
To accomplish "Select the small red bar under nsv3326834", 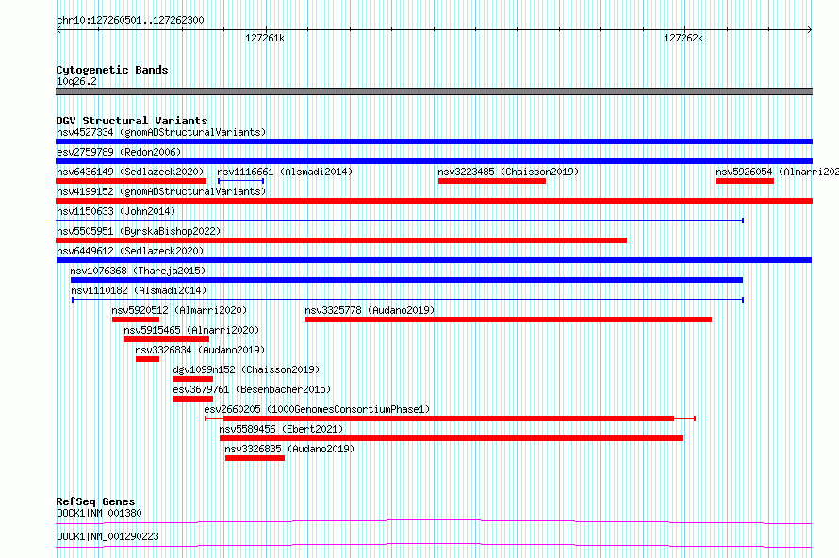I will tap(147, 359).
